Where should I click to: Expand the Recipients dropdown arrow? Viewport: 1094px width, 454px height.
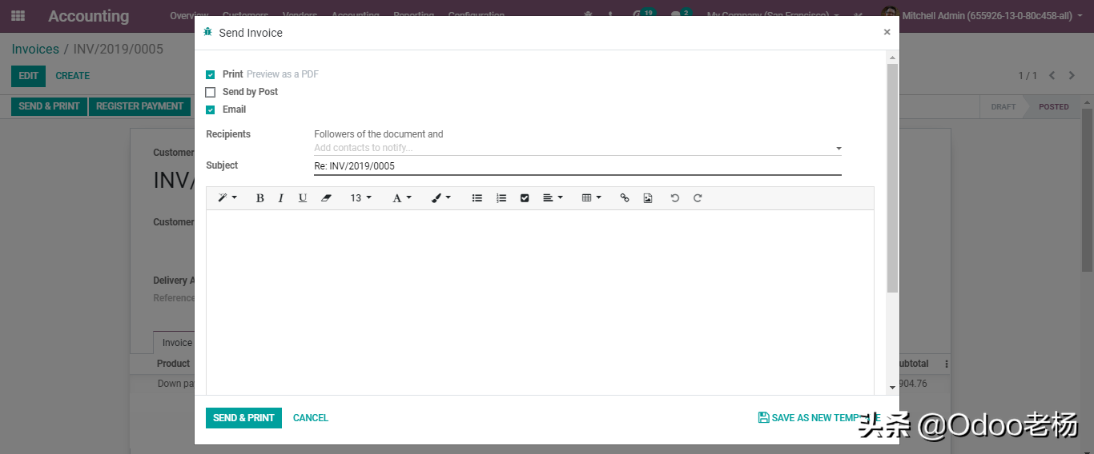[x=839, y=149]
